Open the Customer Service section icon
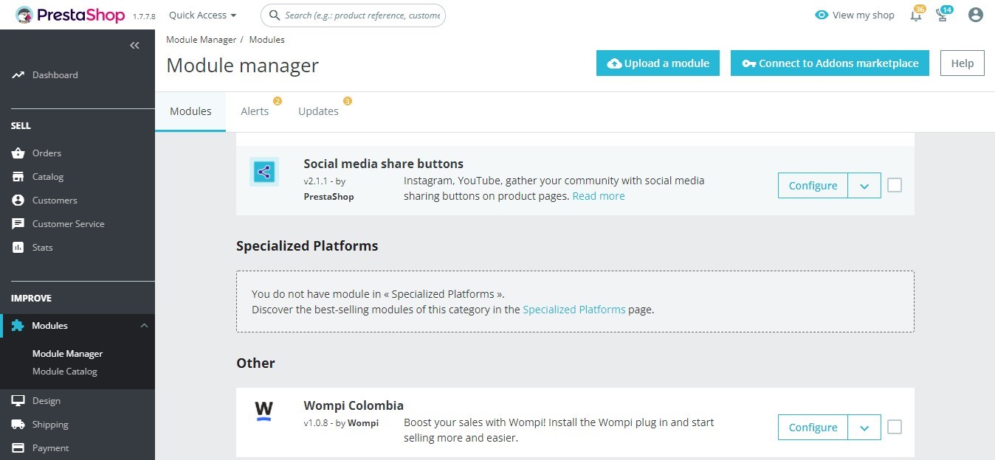Screen dimensions: 995x460 tap(18, 223)
